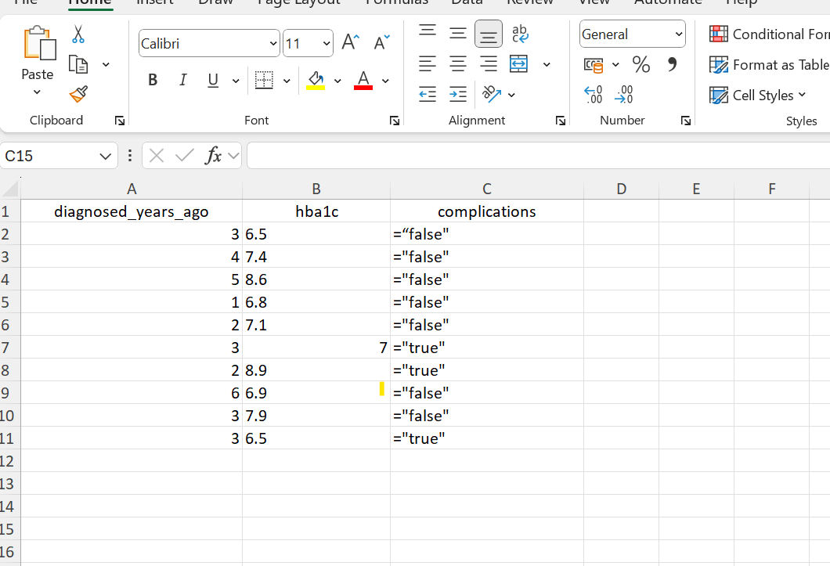The height and width of the screenshot is (566, 830).
Task: Expand underline style dropdown
Action: pos(236,81)
